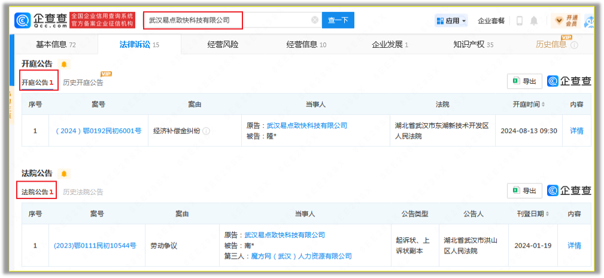Screen dimensions: 604x278
Task: Select the 历史法院公告 sub-tab
Action: point(83,192)
